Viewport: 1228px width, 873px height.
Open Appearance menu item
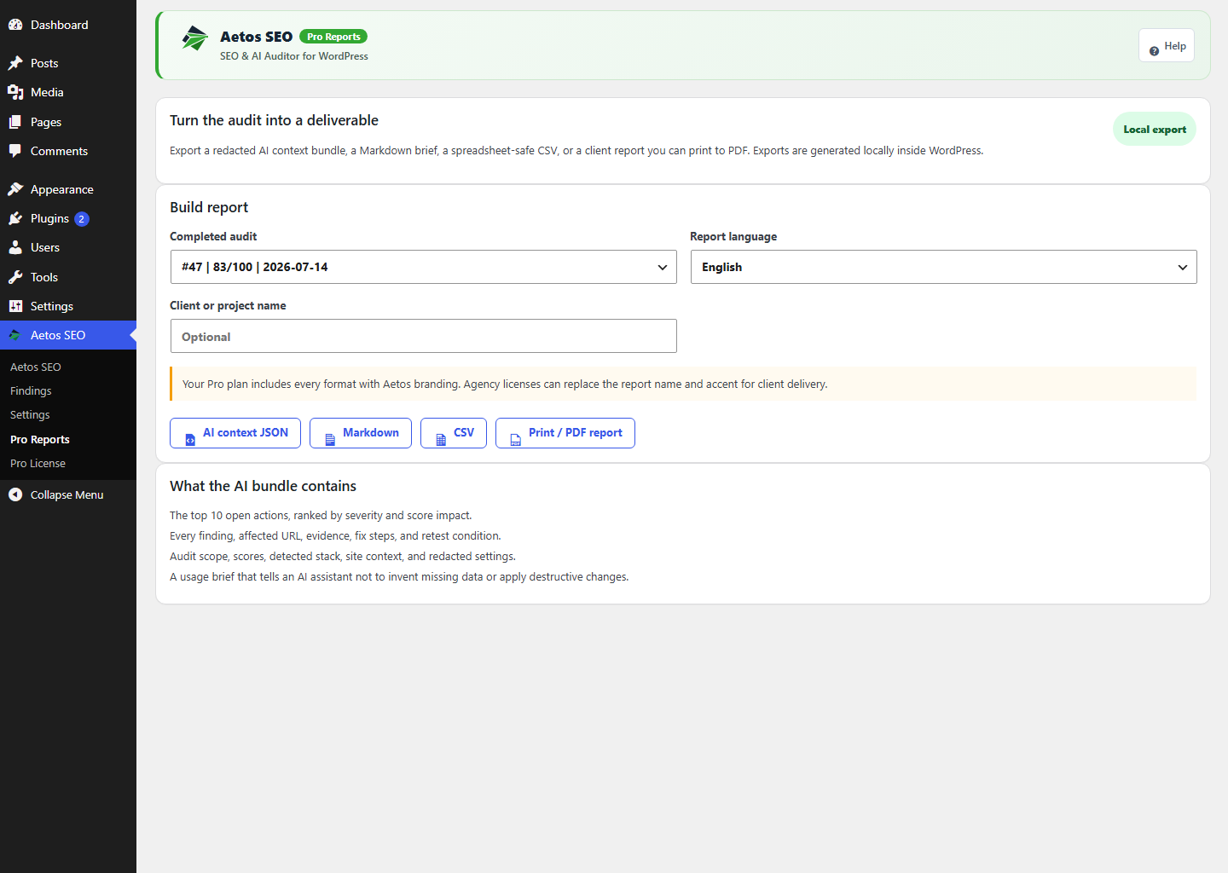[x=68, y=189]
